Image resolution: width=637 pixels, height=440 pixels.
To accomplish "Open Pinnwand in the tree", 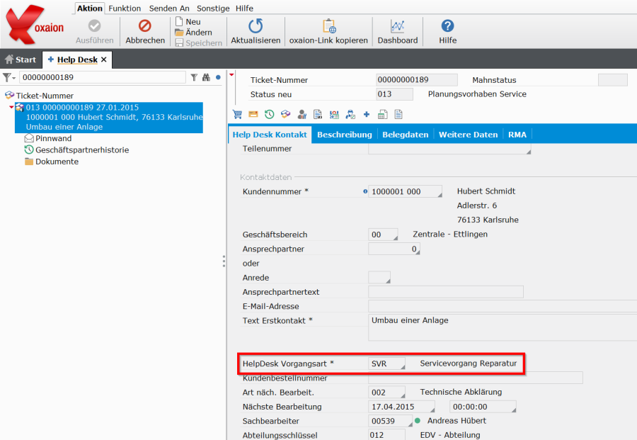I will (x=48, y=138).
